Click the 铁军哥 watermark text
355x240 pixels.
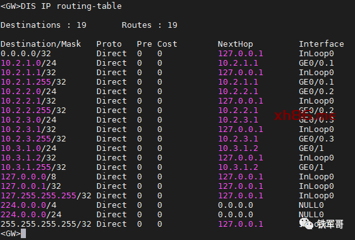330,224
